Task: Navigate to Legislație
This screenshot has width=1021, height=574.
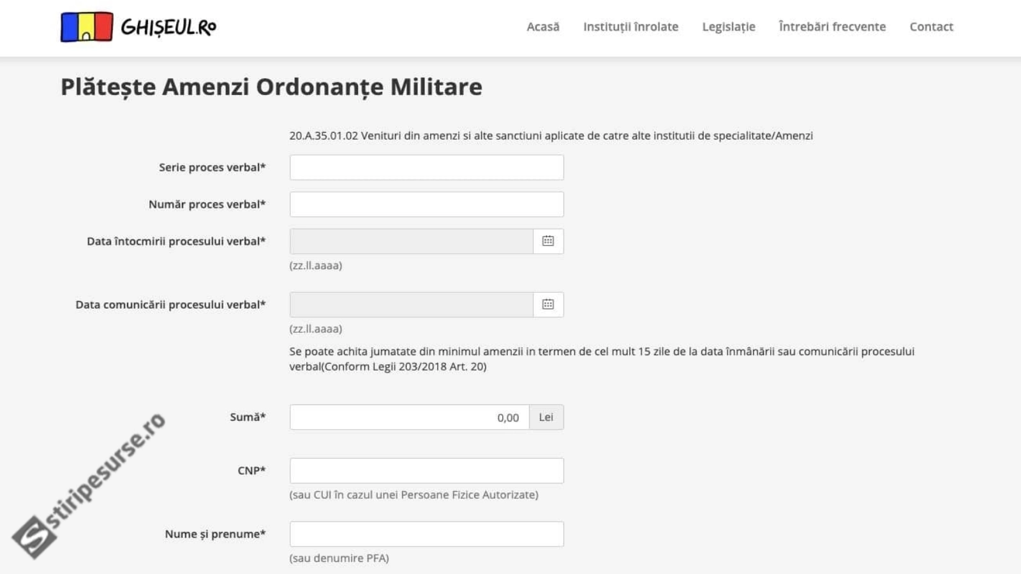Action: pos(728,27)
